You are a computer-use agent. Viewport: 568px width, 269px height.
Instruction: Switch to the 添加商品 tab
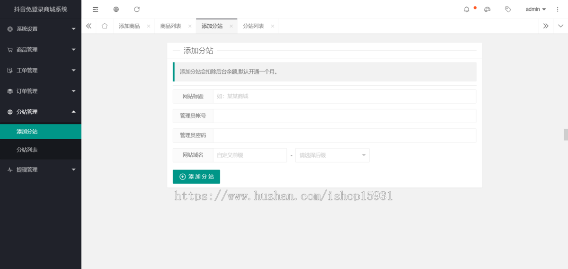129,26
